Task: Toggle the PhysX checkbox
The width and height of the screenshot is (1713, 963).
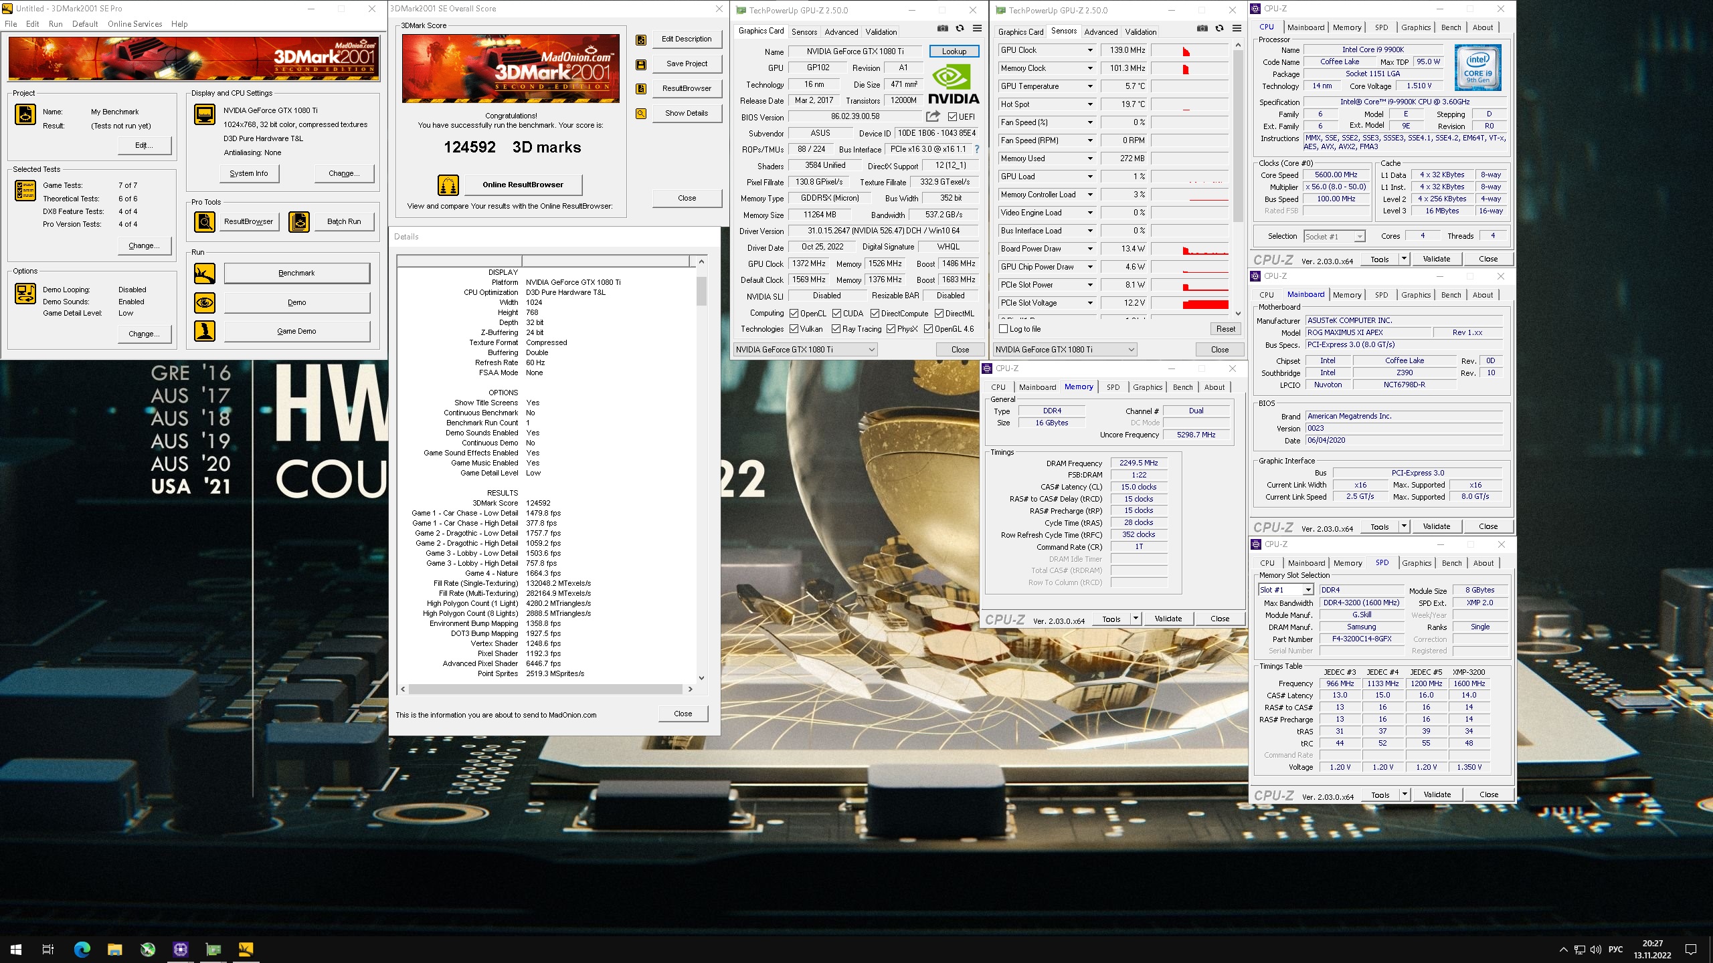Action: click(x=891, y=328)
